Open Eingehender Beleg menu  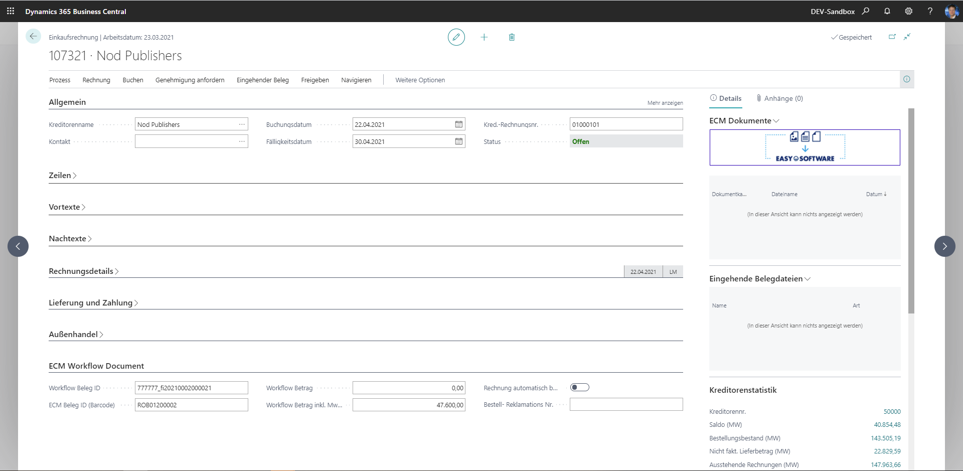263,80
